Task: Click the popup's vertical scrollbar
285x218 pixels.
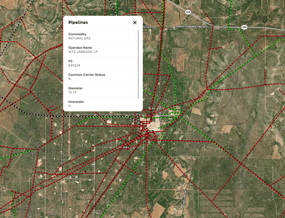Action: 138,65
